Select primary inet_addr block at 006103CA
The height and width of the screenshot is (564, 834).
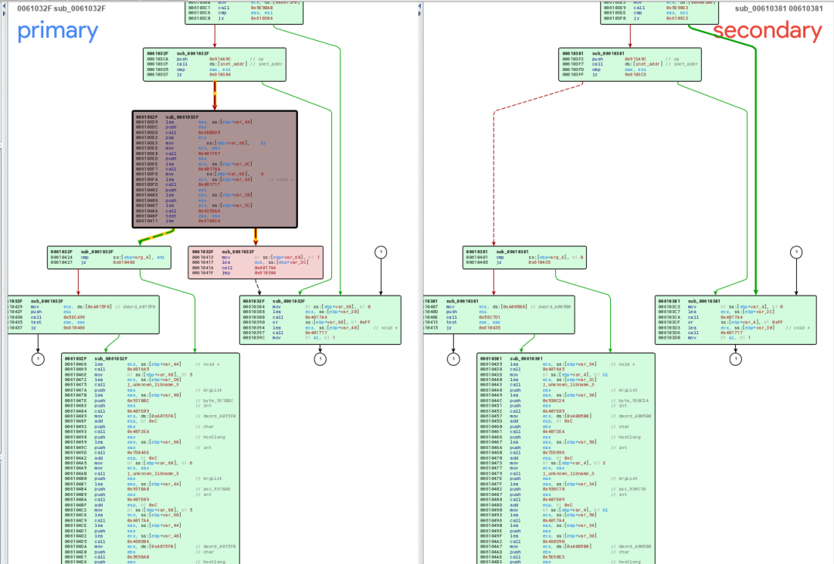click(214, 64)
